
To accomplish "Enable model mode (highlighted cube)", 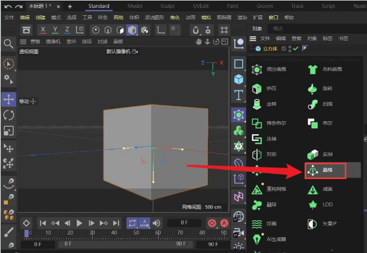I will (132, 30).
